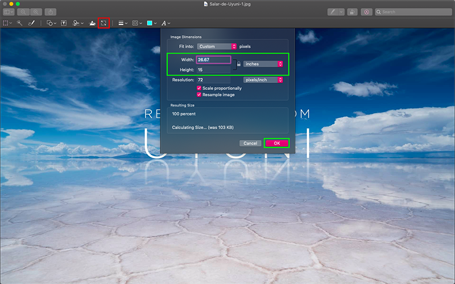This screenshot has width=455, height=284.
Task: Open the cyan Fill Color swatch
Action: (x=150, y=23)
